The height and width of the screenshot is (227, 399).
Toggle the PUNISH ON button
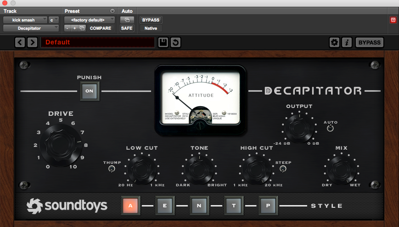pyautogui.click(x=90, y=91)
